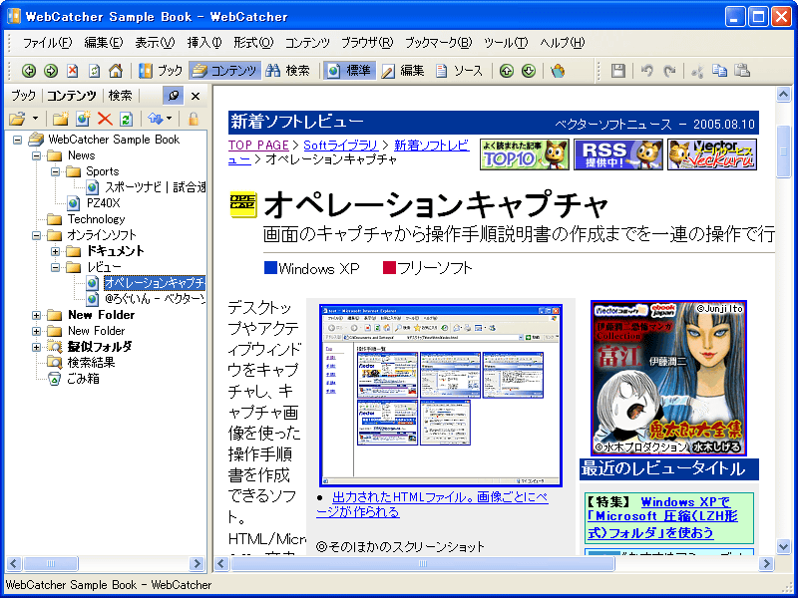Open the 編集(E) menu
The image size is (798, 598).
tap(104, 43)
